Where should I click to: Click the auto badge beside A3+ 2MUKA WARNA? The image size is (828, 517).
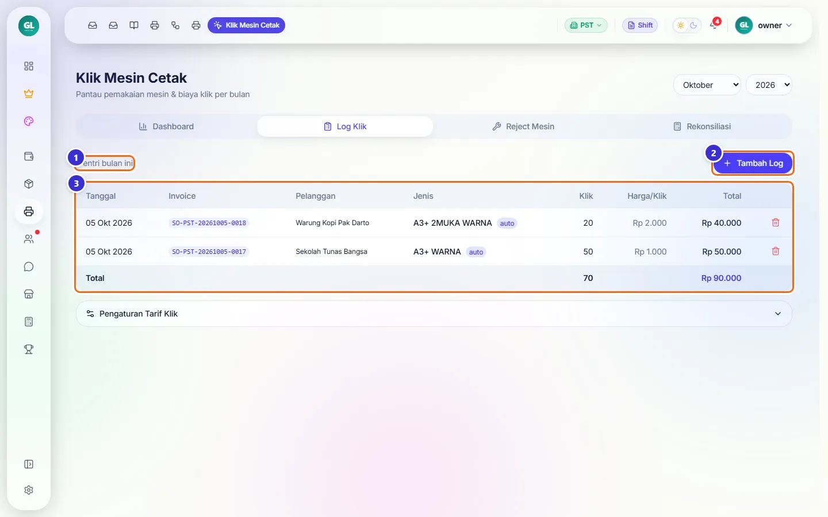click(507, 223)
